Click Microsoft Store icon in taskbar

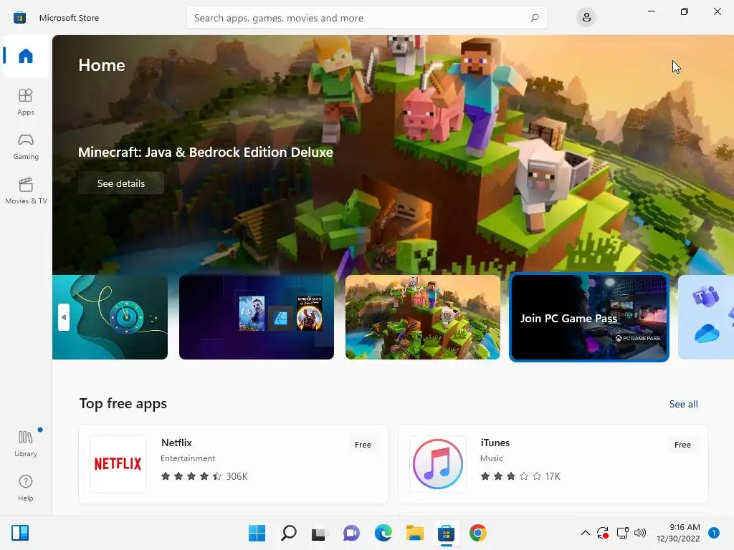(446, 533)
